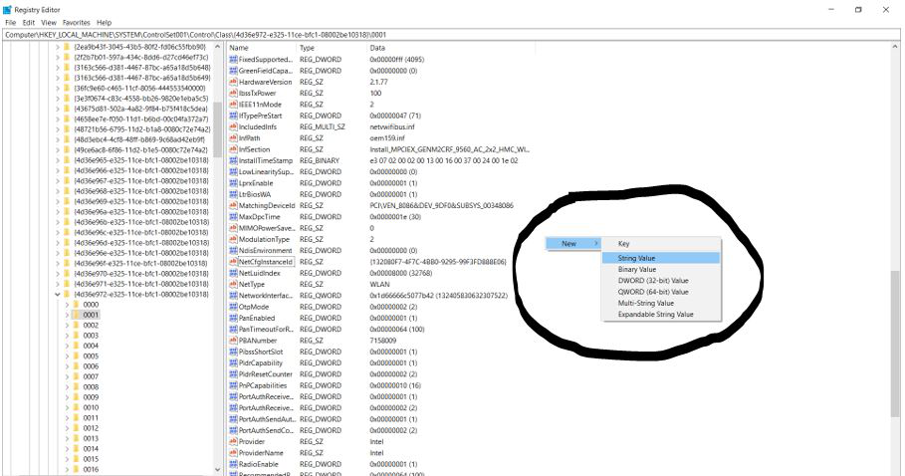Click the RadioEnable DWORD value icon
Screen dimensions: 905x476
point(232,464)
